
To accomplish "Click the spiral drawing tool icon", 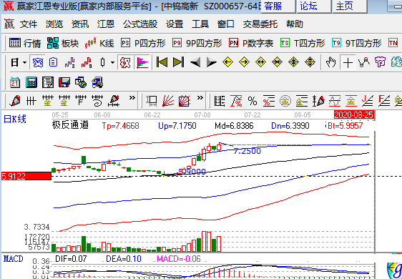I will point(97,101).
